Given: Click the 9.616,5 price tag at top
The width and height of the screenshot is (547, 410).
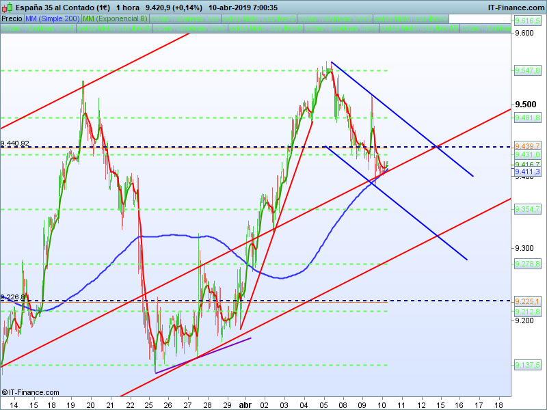Looking at the screenshot, I should pyautogui.click(x=527, y=21).
